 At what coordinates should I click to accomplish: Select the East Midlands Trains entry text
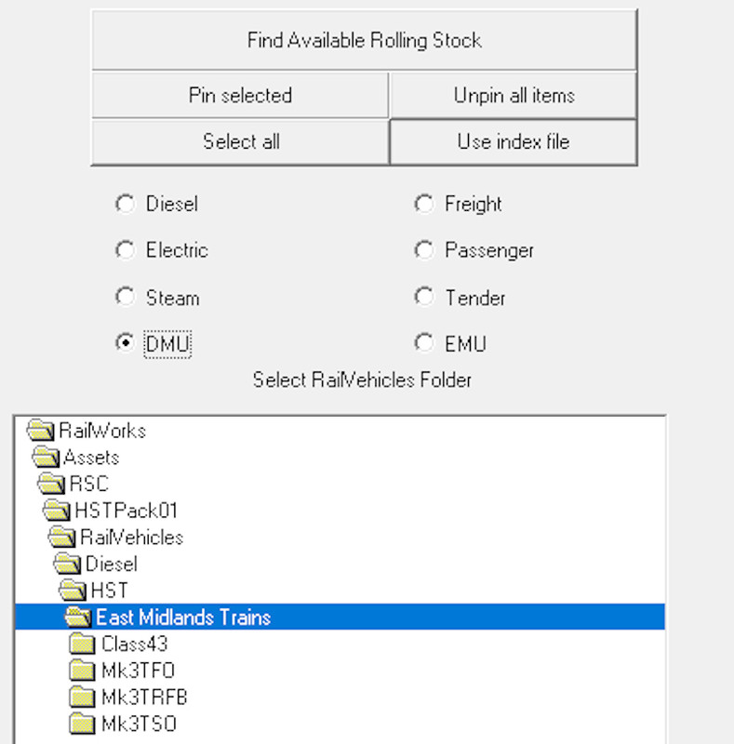(183, 618)
